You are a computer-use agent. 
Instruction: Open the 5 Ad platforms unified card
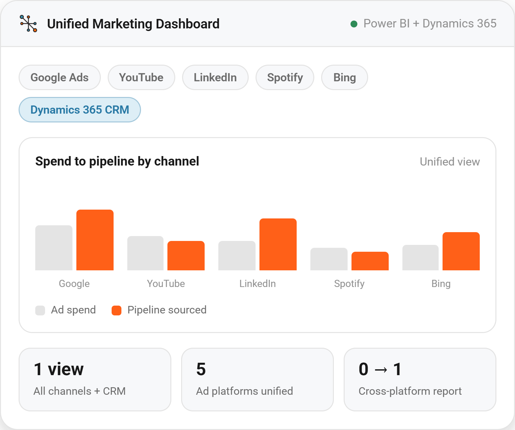[257, 379]
